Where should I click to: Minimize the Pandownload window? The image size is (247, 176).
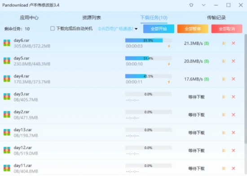point(216,5)
